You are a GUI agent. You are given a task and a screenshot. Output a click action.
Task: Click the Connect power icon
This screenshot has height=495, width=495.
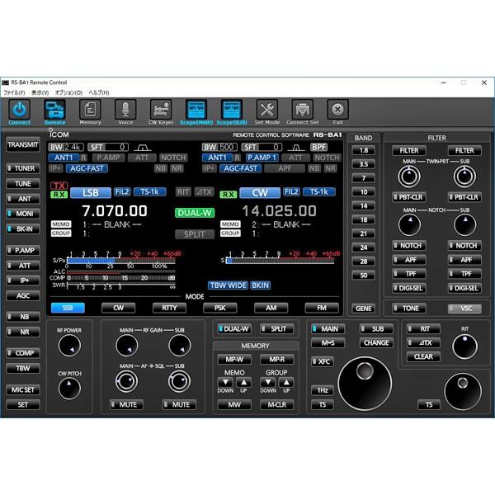pyautogui.click(x=19, y=110)
